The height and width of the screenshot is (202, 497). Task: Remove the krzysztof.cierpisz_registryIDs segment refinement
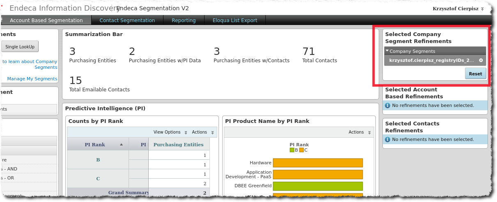pyautogui.click(x=481, y=60)
